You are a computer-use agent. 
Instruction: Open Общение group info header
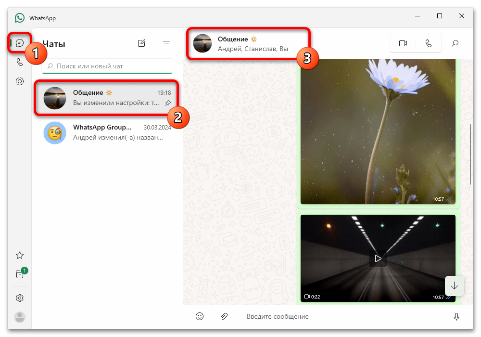coord(249,44)
